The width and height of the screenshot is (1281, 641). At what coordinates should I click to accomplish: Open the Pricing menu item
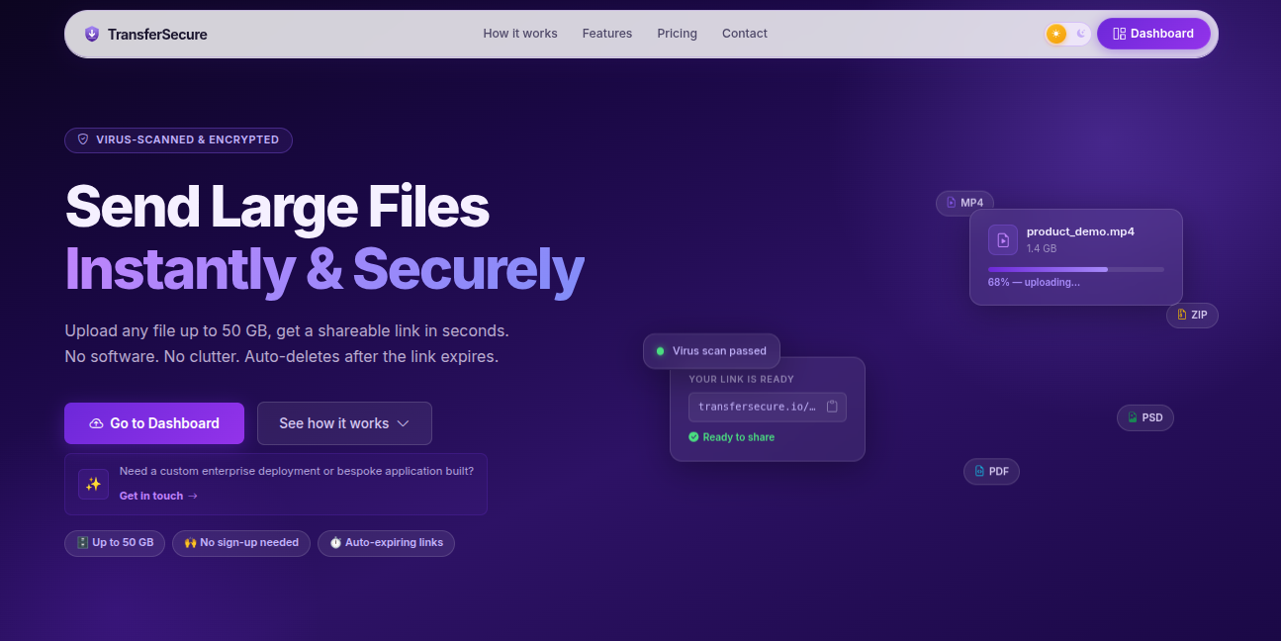tap(677, 33)
